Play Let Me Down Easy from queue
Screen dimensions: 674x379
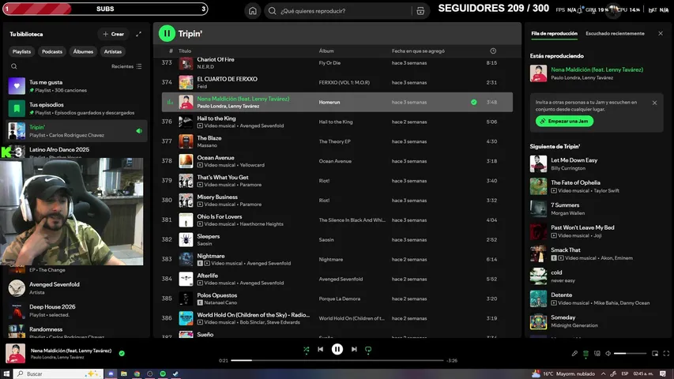point(597,163)
